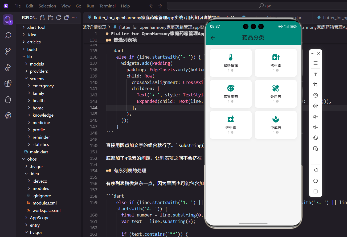347x237 pixels.
Task: Open the Selection menu
Action: click(47, 6)
